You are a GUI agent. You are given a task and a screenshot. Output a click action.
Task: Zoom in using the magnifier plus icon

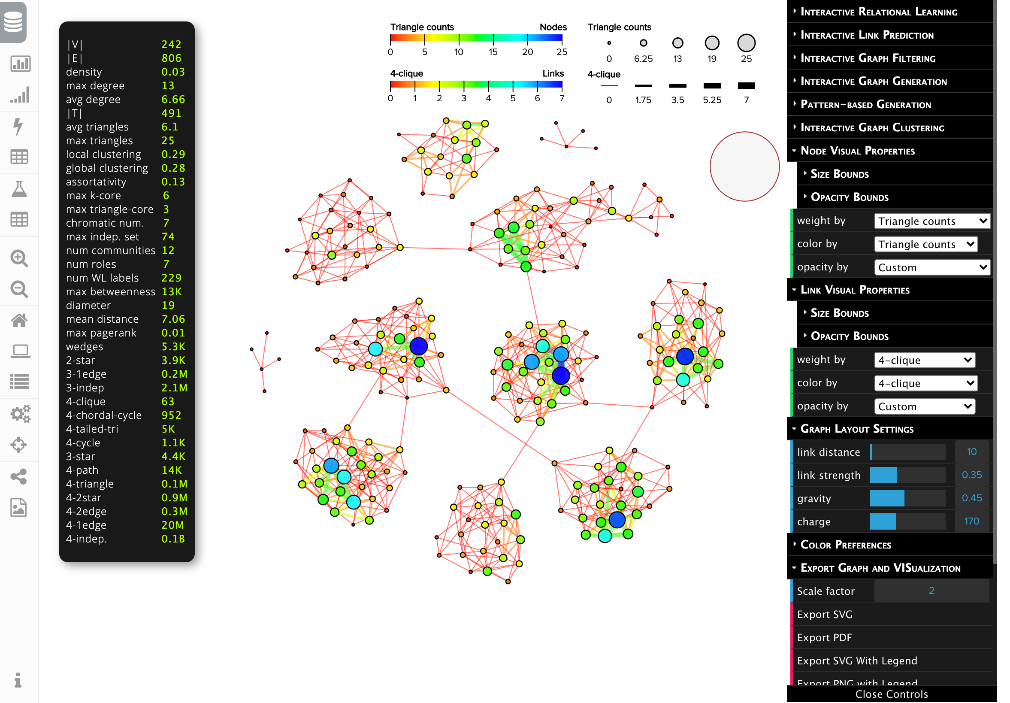click(19, 258)
